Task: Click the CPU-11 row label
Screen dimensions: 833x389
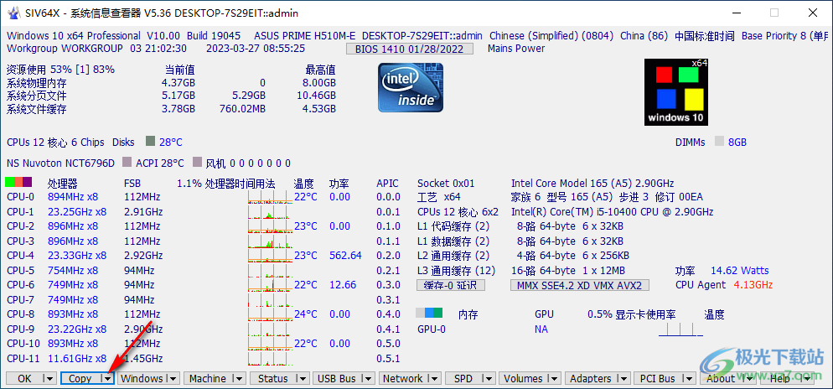Action: 23,358
